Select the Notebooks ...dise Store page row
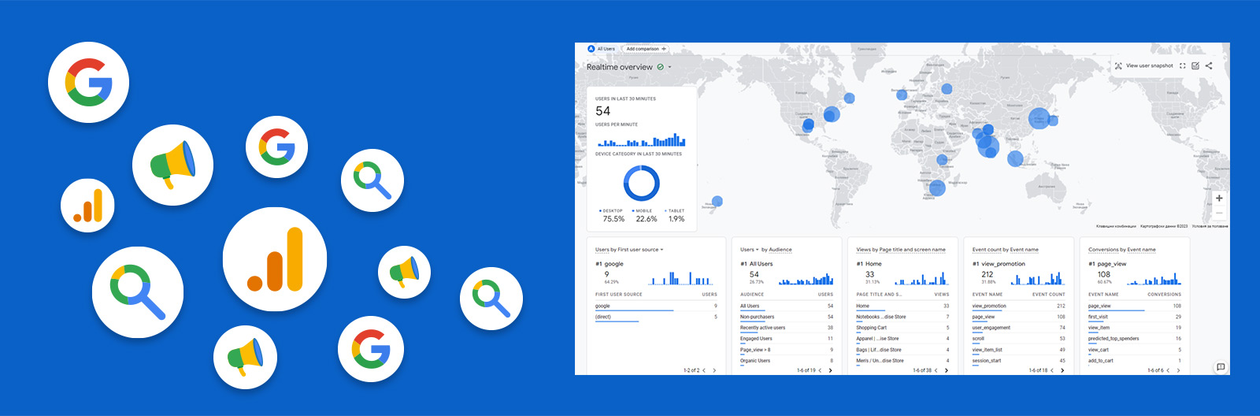This screenshot has width=1260, height=416. tap(902, 318)
